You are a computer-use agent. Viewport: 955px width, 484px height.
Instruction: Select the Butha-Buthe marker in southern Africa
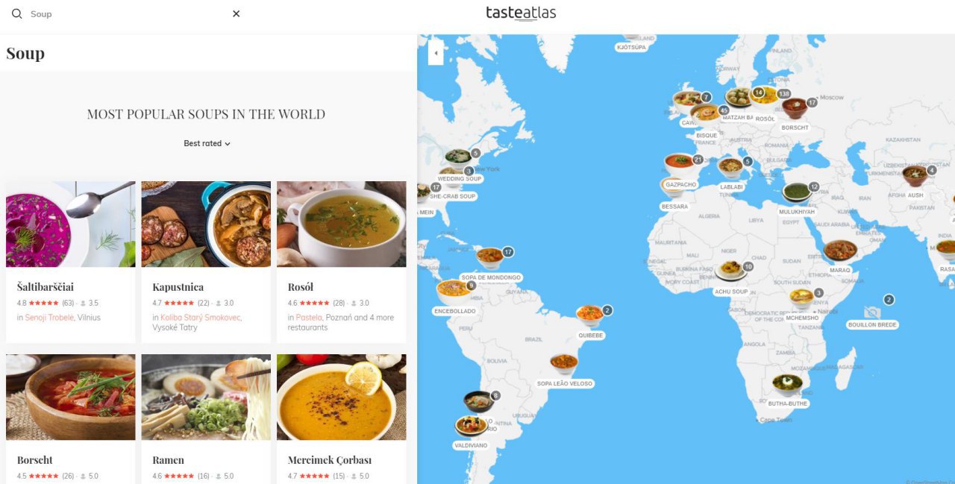[787, 384]
